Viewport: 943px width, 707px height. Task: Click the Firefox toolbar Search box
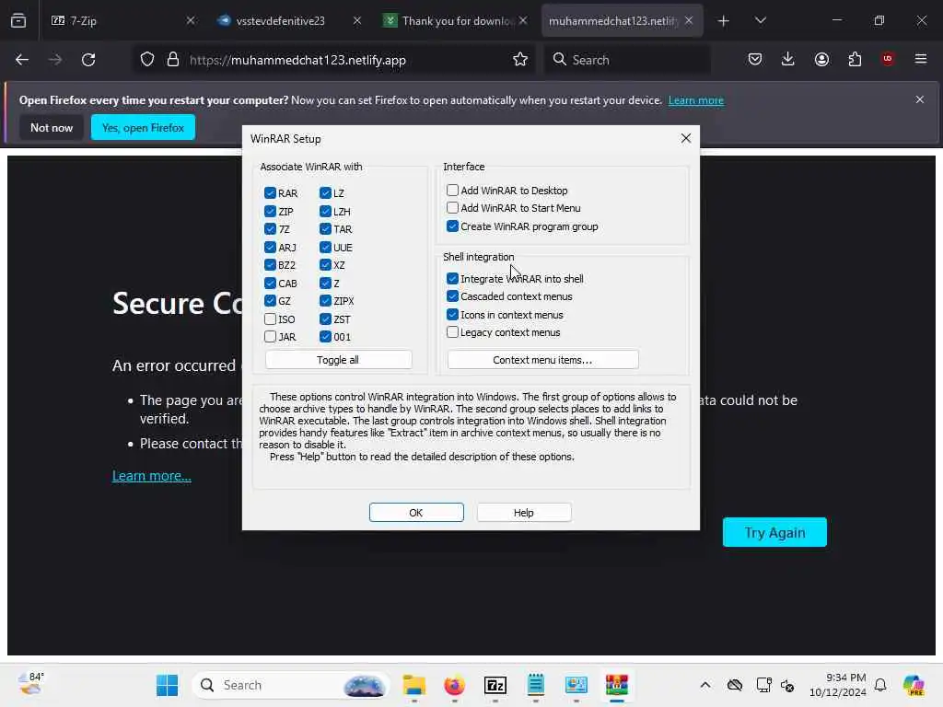tap(627, 60)
